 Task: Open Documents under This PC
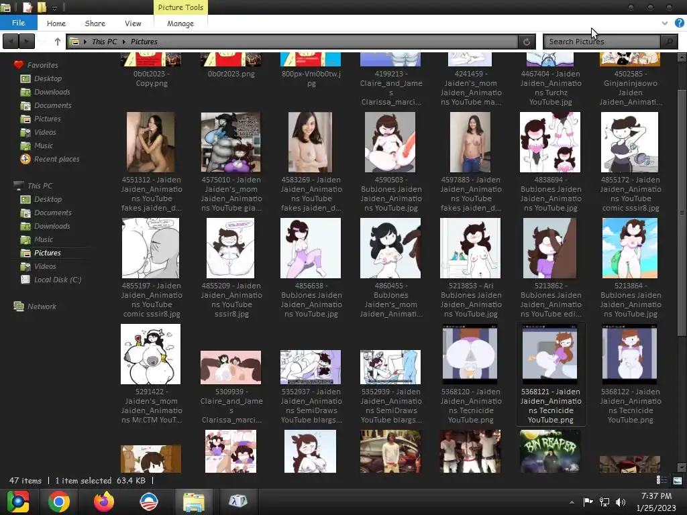[52, 213]
